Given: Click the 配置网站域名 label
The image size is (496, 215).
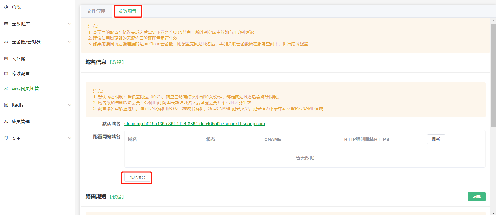Looking at the screenshot, I should [x=107, y=137].
